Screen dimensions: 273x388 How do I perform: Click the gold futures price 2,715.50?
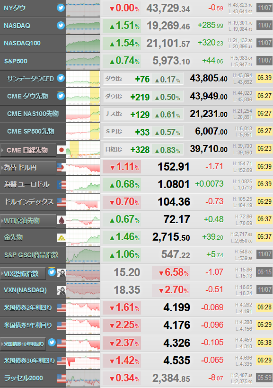pyautogui.click(x=171, y=237)
